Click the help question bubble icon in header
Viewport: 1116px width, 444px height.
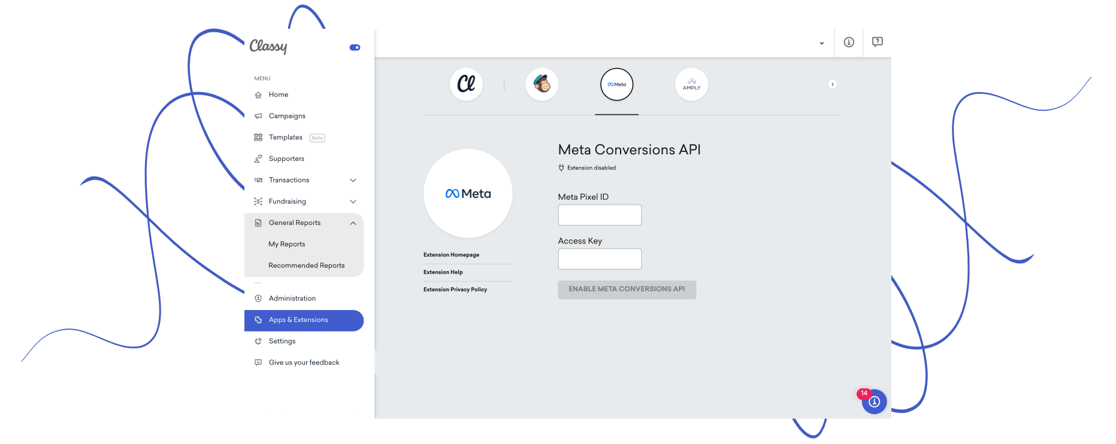coord(878,42)
